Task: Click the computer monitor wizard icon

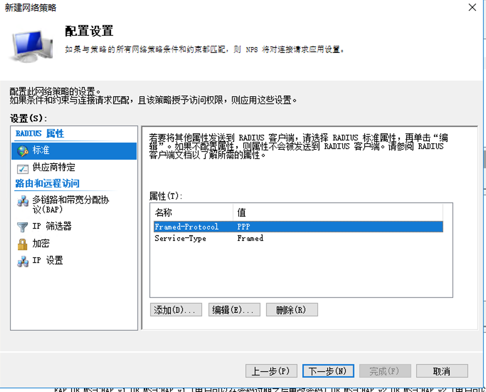Action: [32, 46]
